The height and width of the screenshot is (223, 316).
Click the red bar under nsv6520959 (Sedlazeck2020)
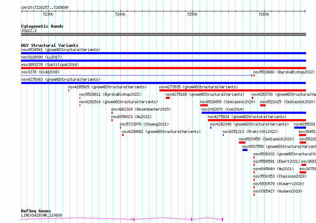[242, 143]
